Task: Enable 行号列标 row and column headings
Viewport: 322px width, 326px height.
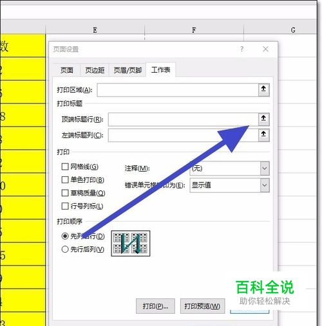Action: click(65, 206)
